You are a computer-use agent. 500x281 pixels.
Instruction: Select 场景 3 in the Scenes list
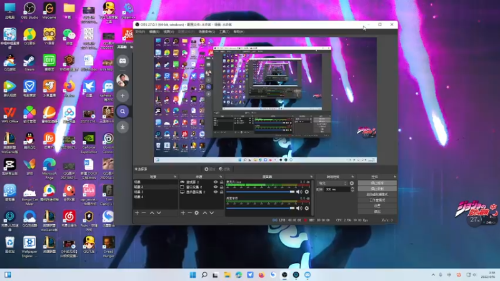156,192
